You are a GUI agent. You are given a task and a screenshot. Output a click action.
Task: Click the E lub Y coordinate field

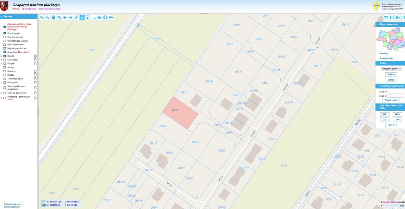pyautogui.click(x=395, y=96)
